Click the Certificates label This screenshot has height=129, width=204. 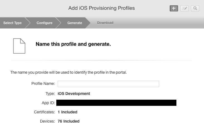point(44,112)
